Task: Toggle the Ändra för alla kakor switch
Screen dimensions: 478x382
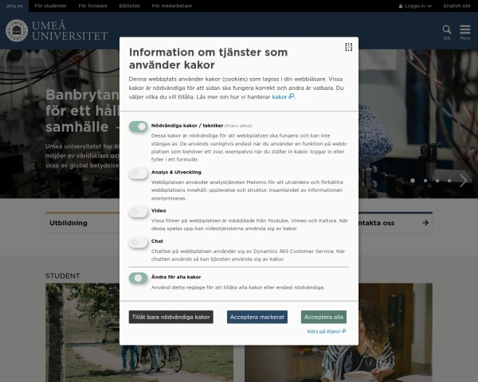Action: pos(138,277)
